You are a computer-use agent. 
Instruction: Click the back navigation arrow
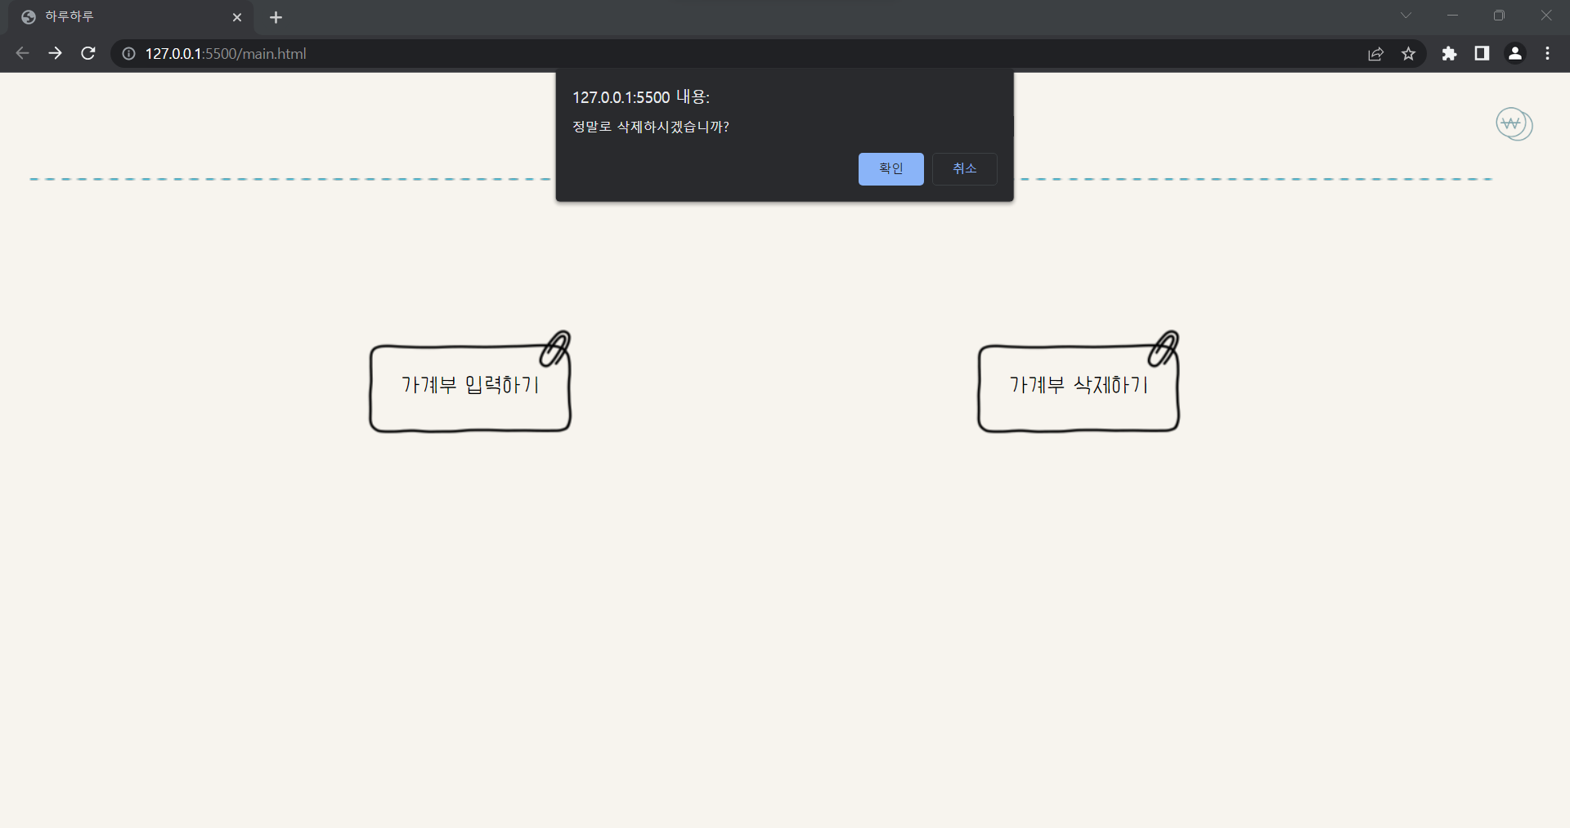[22, 53]
